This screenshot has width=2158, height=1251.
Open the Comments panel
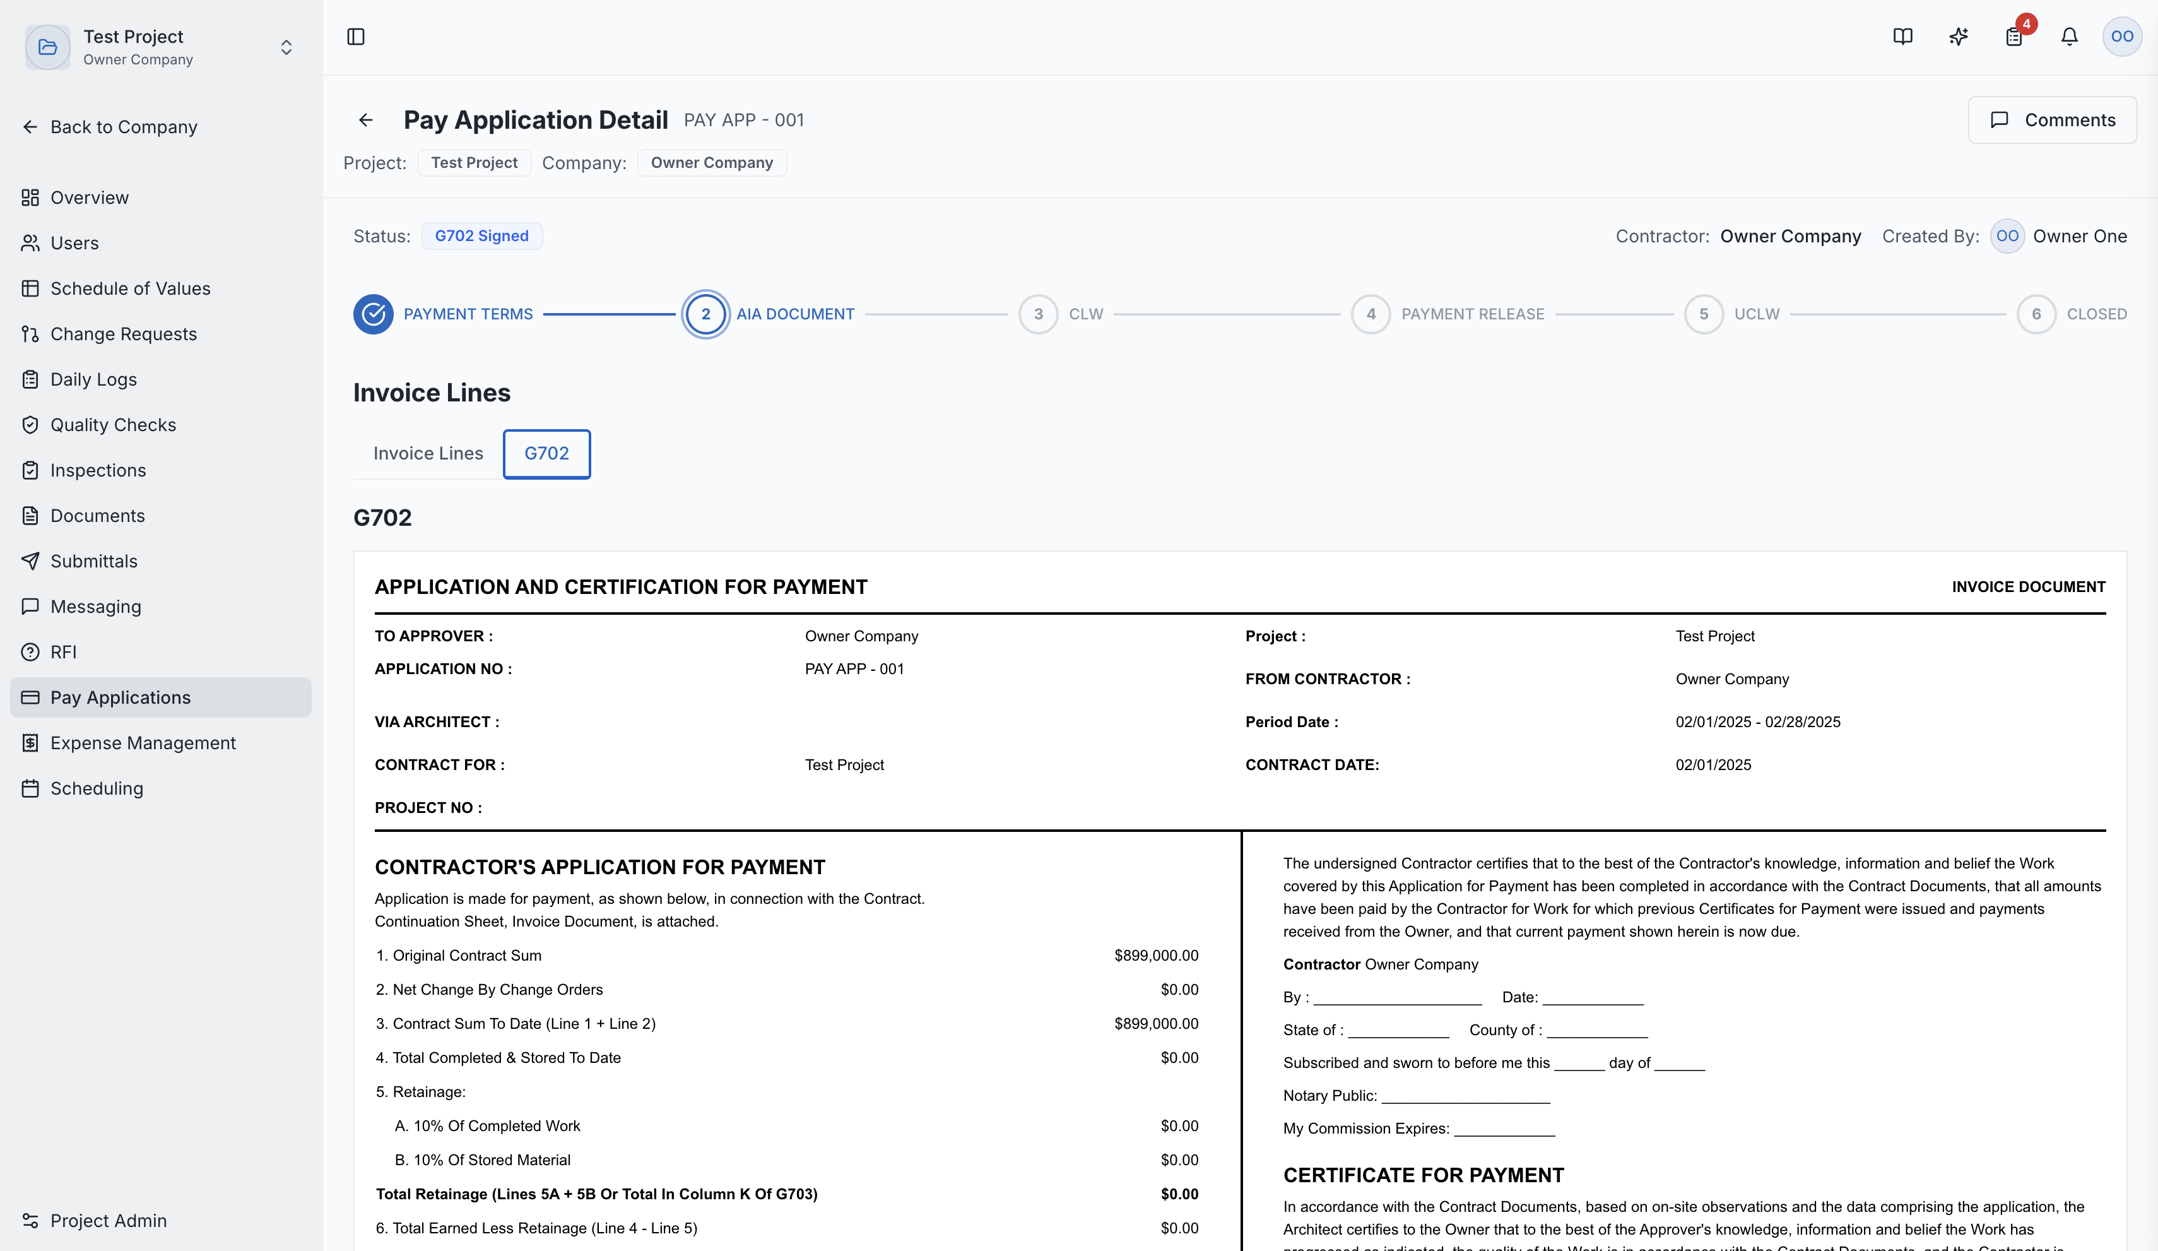[x=2052, y=120]
